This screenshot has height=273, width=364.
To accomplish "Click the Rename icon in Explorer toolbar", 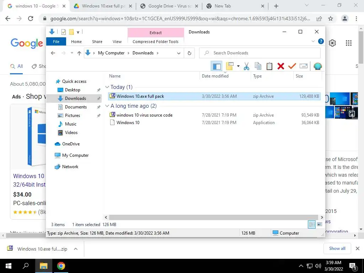I will pyautogui.click(x=304, y=66).
